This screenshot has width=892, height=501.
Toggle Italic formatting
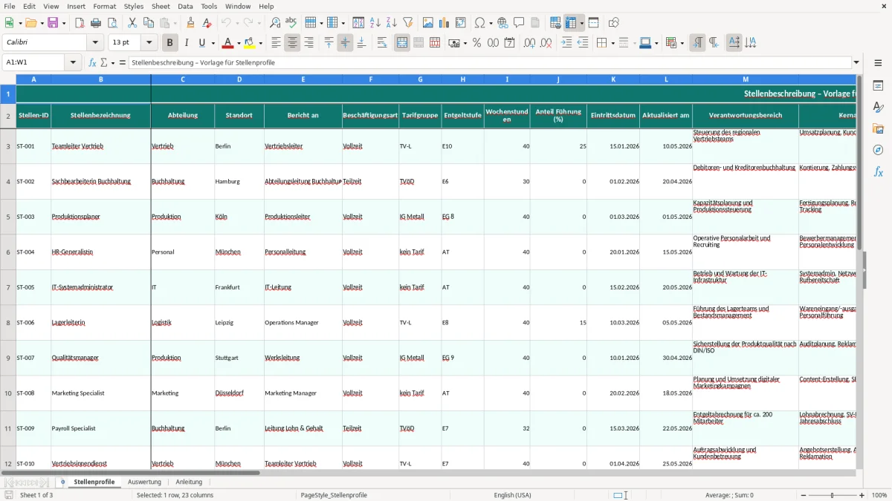coord(187,43)
